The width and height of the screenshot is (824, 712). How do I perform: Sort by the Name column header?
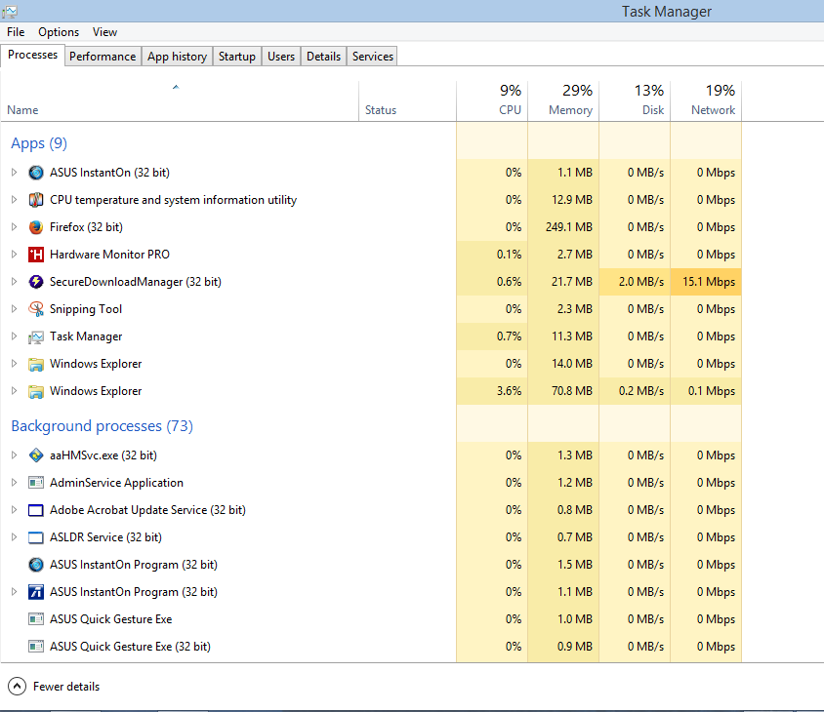(180, 101)
